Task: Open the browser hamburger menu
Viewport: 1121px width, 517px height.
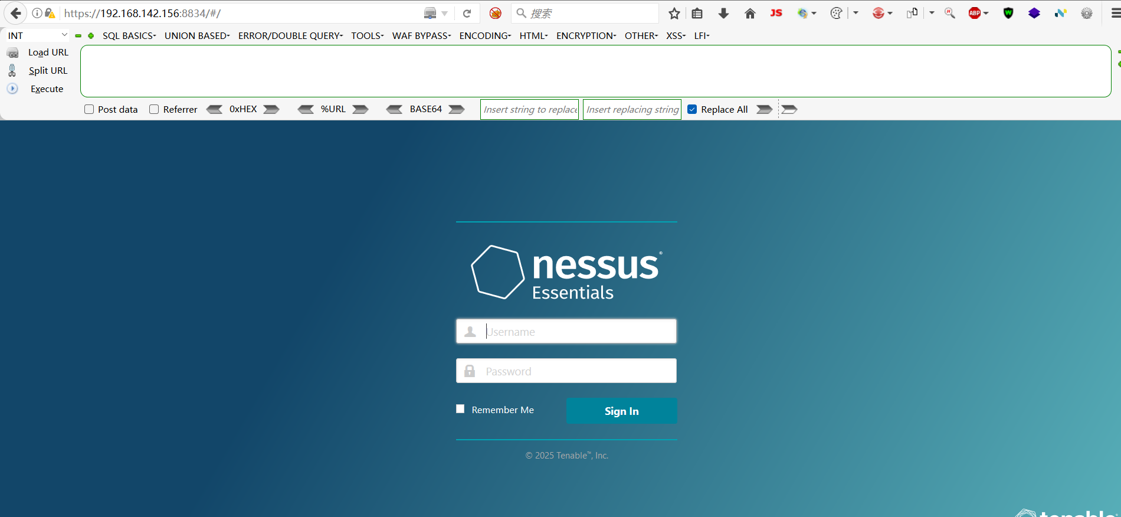Action: click(1115, 13)
